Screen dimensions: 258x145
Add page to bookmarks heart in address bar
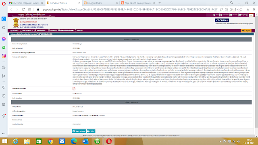241,10
